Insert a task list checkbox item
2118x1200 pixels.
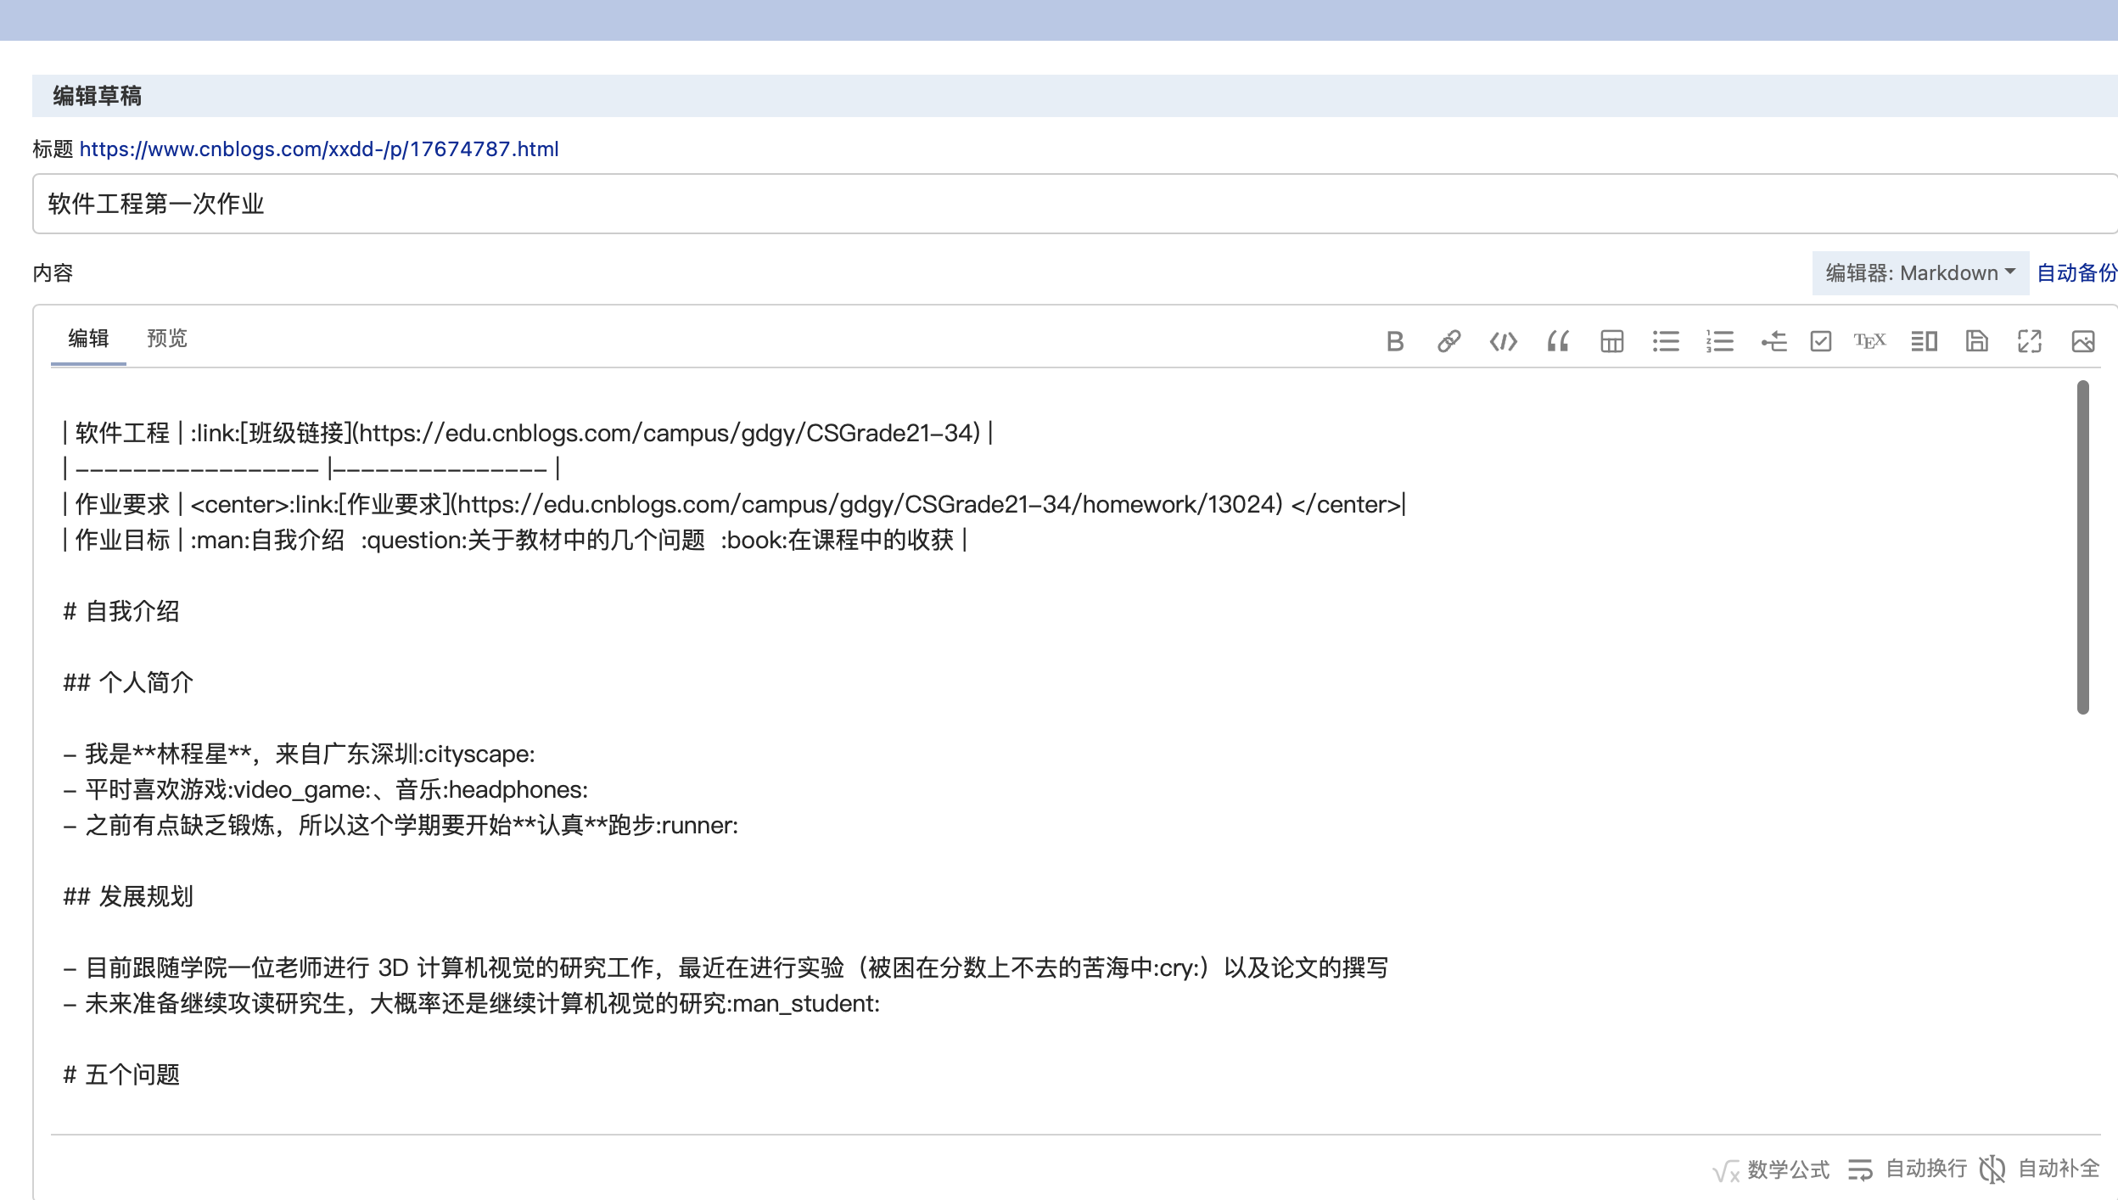1821,341
